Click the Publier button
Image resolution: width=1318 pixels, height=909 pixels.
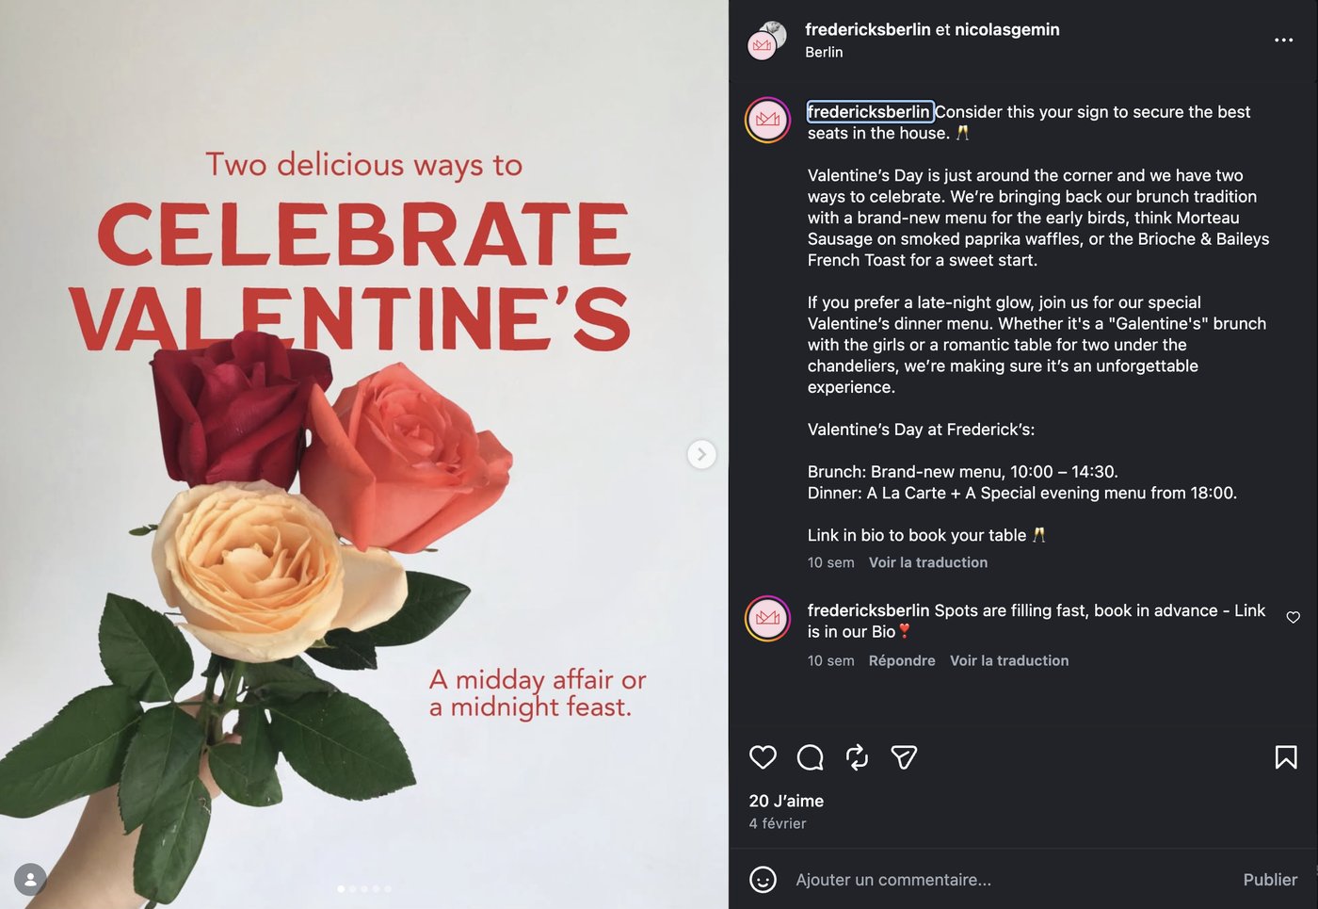tap(1269, 880)
